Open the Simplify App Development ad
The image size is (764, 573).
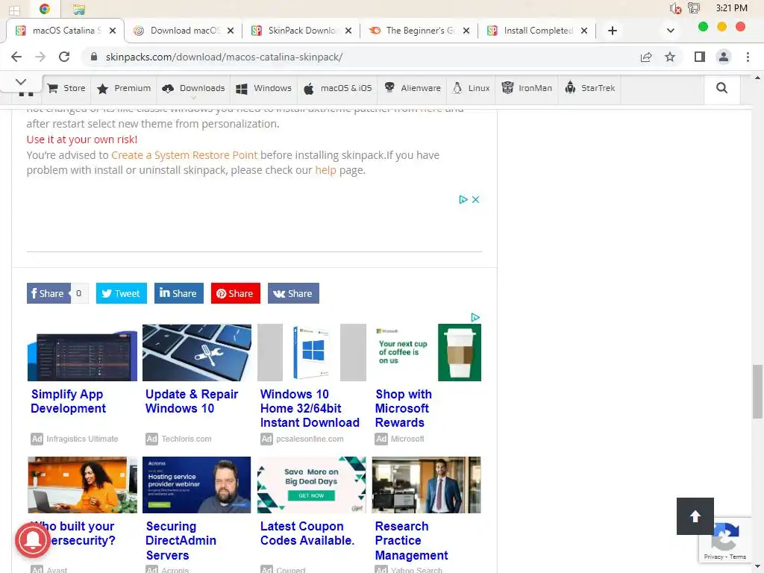(x=68, y=401)
